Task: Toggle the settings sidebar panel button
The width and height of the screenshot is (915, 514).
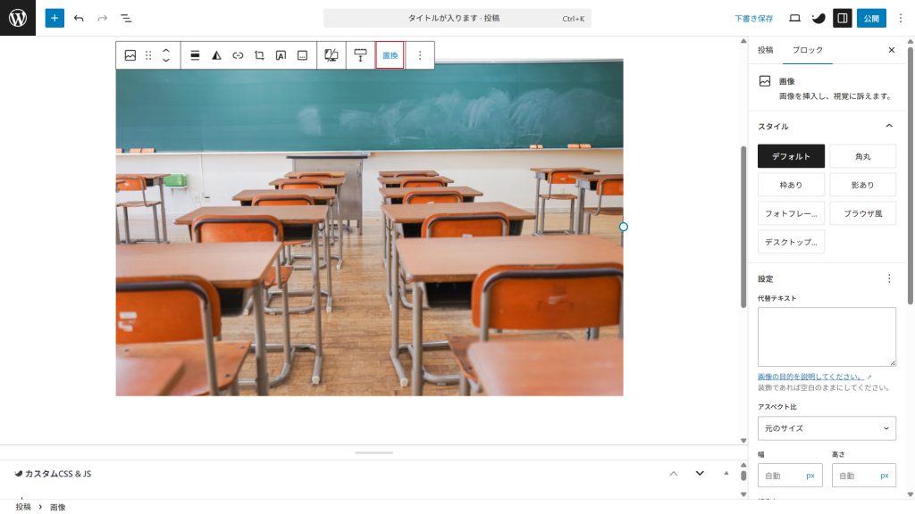Action: pyautogui.click(x=842, y=18)
